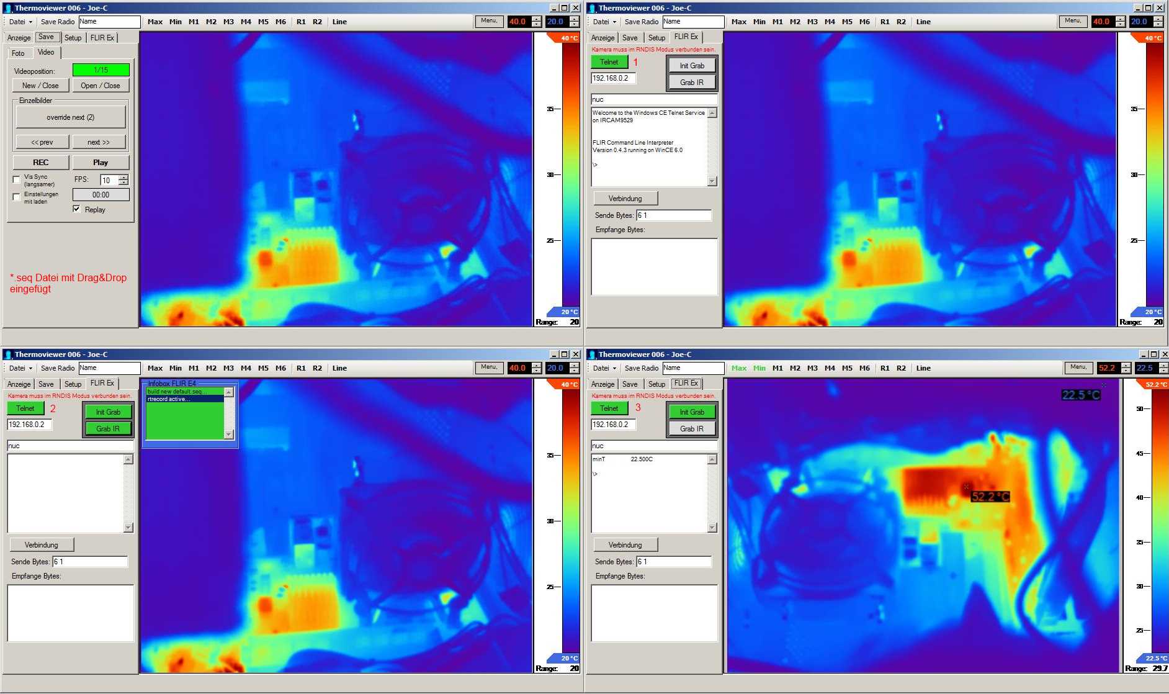This screenshot has height=694, width=1169.
Task: Click the override next (2) button
Action: coord(70,117)
